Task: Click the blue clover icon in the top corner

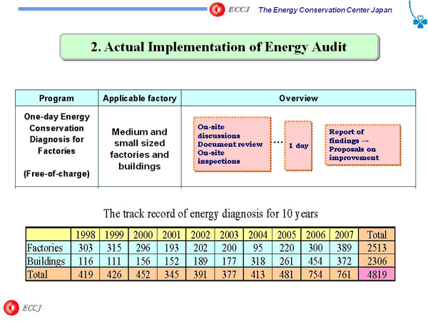Action: click(x=419, y=21)
